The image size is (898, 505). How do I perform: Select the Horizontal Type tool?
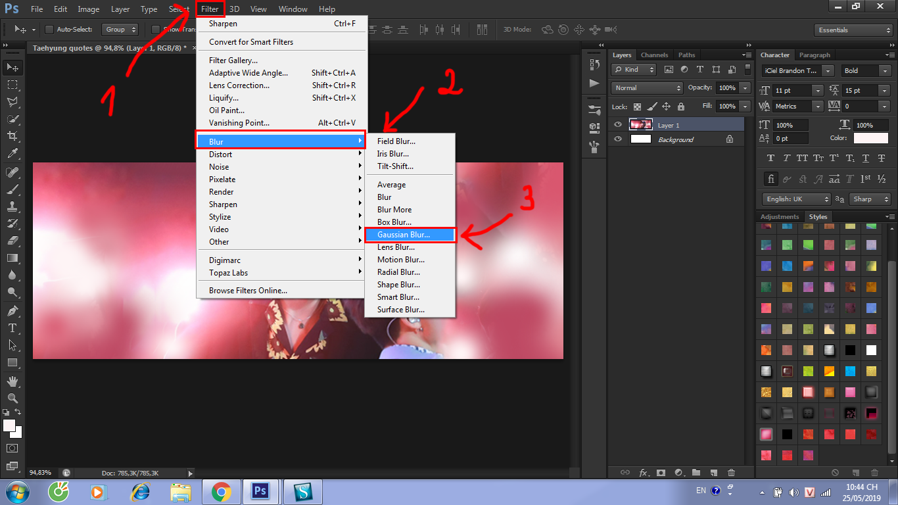12,328
